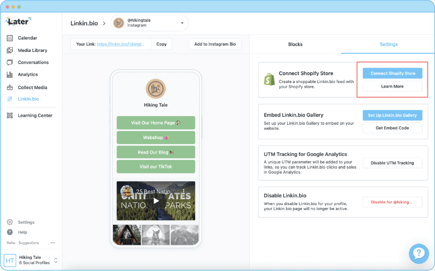The height and width of the screenshot is (271, 435).
Task: Click the Shopify bag logo
Action: click(269, 79)
